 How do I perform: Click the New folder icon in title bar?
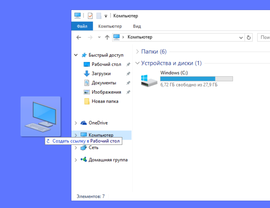coord(99,16)
